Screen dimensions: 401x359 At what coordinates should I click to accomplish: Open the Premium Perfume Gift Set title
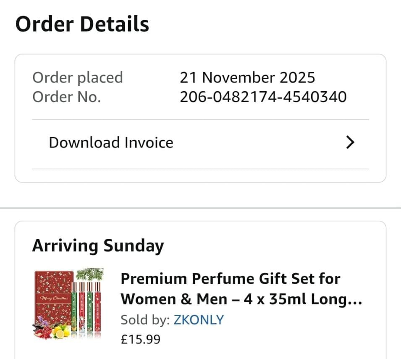241,289
